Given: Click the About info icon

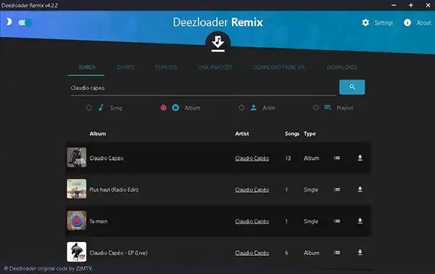Looking at the screenshot, I should pyautogui.click(x=407, y=22).
